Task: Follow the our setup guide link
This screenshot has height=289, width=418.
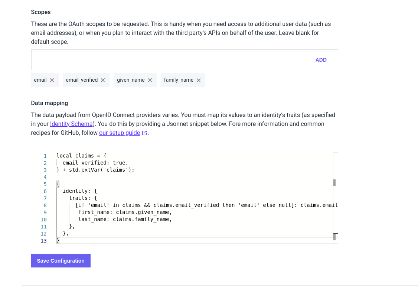Action: pos(120,133)
